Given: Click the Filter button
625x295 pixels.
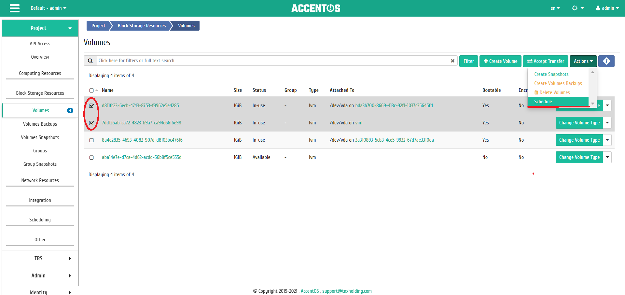Looking at the screenshot, I should click(x=469, y=61).
